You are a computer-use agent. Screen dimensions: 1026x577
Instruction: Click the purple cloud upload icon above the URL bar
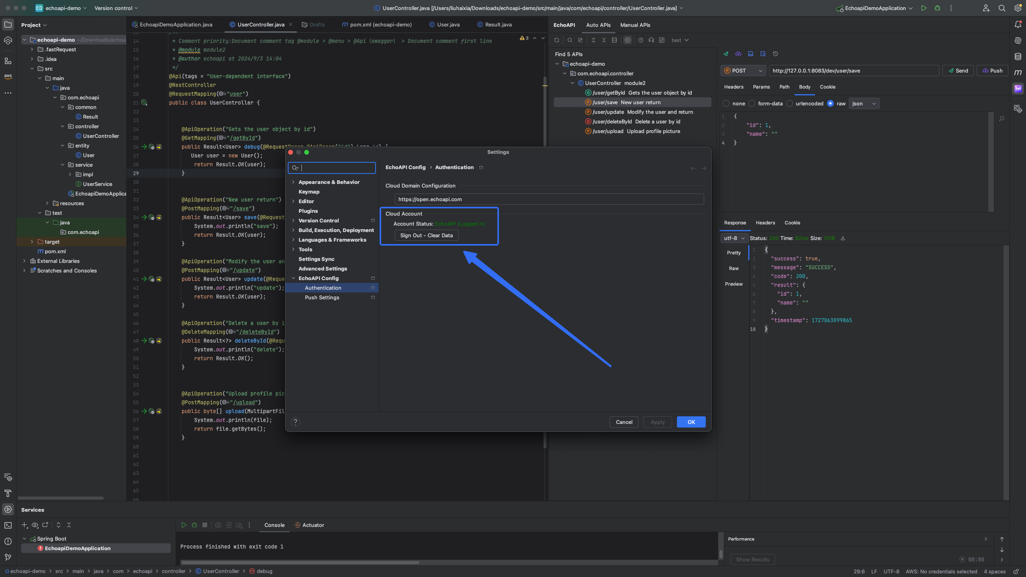738,54
